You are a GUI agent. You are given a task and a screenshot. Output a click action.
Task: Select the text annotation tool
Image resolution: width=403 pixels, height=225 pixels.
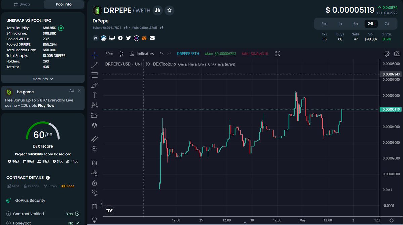click(x=95, y=95)
